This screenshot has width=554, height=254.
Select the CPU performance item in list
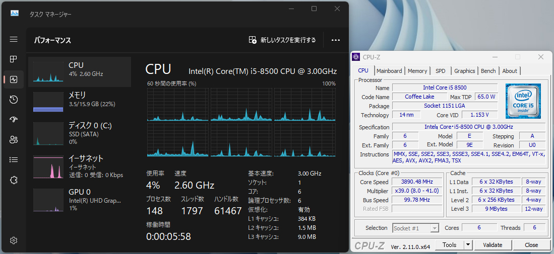tap(80, 72)
